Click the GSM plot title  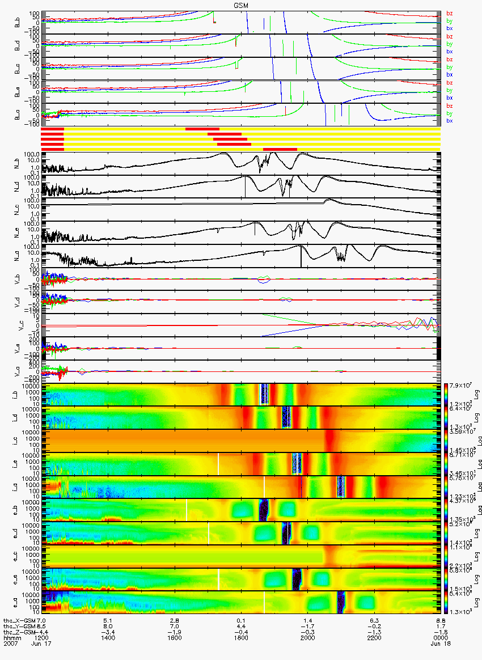(x=241, y=6)
